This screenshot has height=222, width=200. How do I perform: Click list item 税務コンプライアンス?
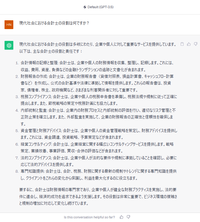pyautogui.click(x=99, y=100)
